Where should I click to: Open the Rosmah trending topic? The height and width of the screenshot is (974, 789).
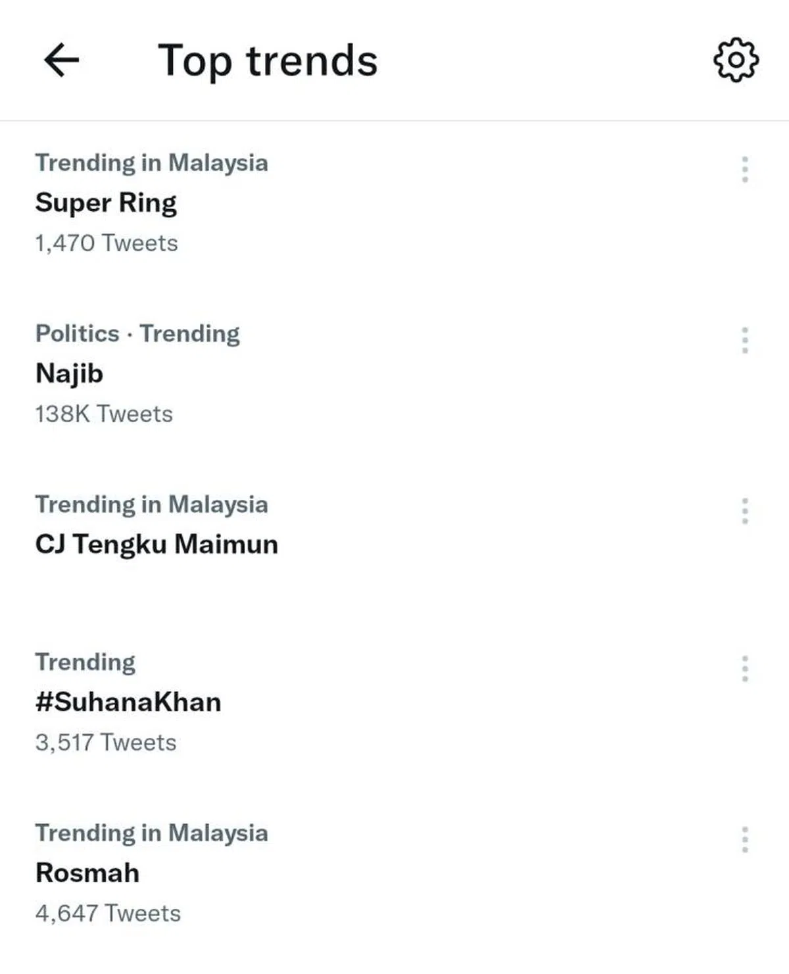[x=87, y=873]
